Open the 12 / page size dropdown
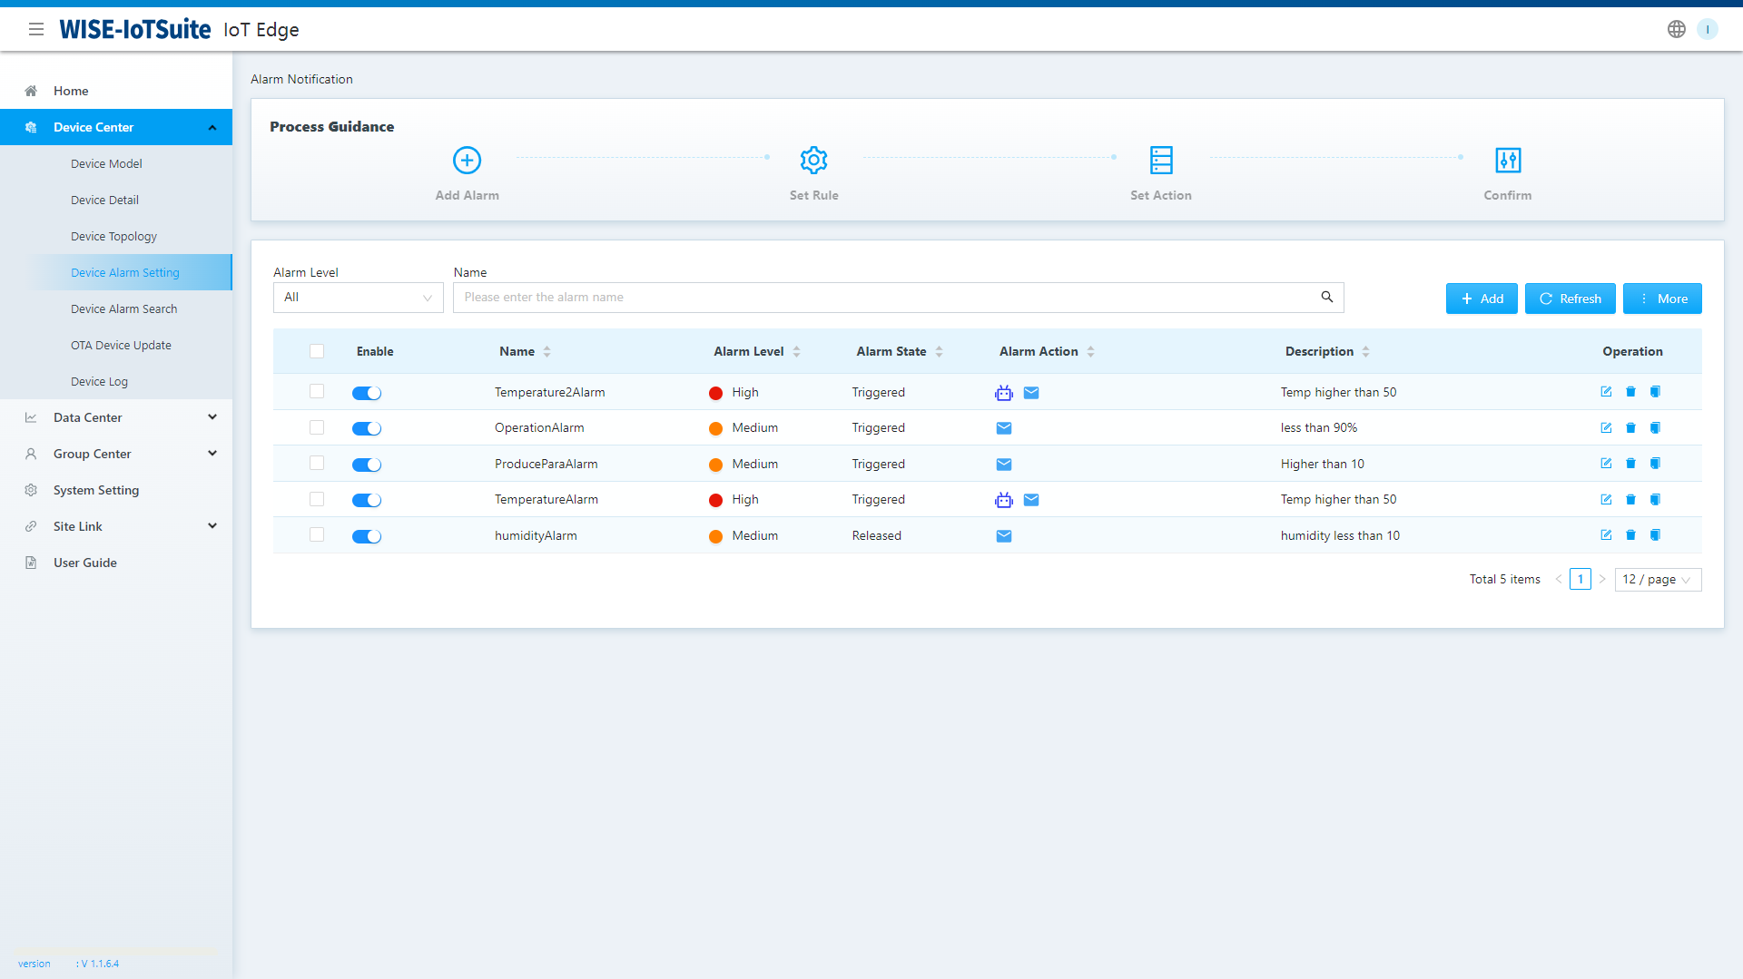1743x979 pixels. coord(1658,580)
